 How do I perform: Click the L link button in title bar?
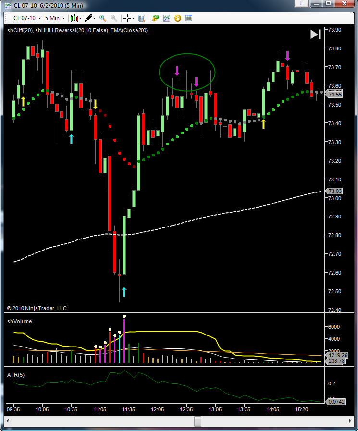point(302,3)
